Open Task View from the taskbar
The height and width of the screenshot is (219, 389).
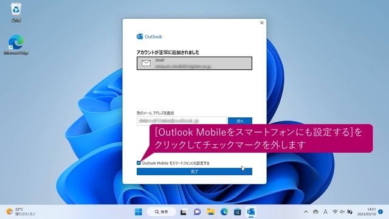click(184, 212)
